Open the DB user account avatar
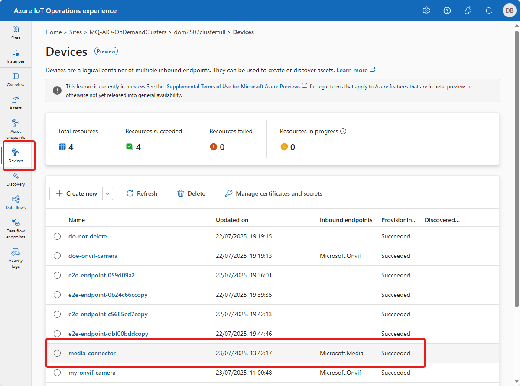The width and height of the screenshot is (520, 386). point(509,10)
